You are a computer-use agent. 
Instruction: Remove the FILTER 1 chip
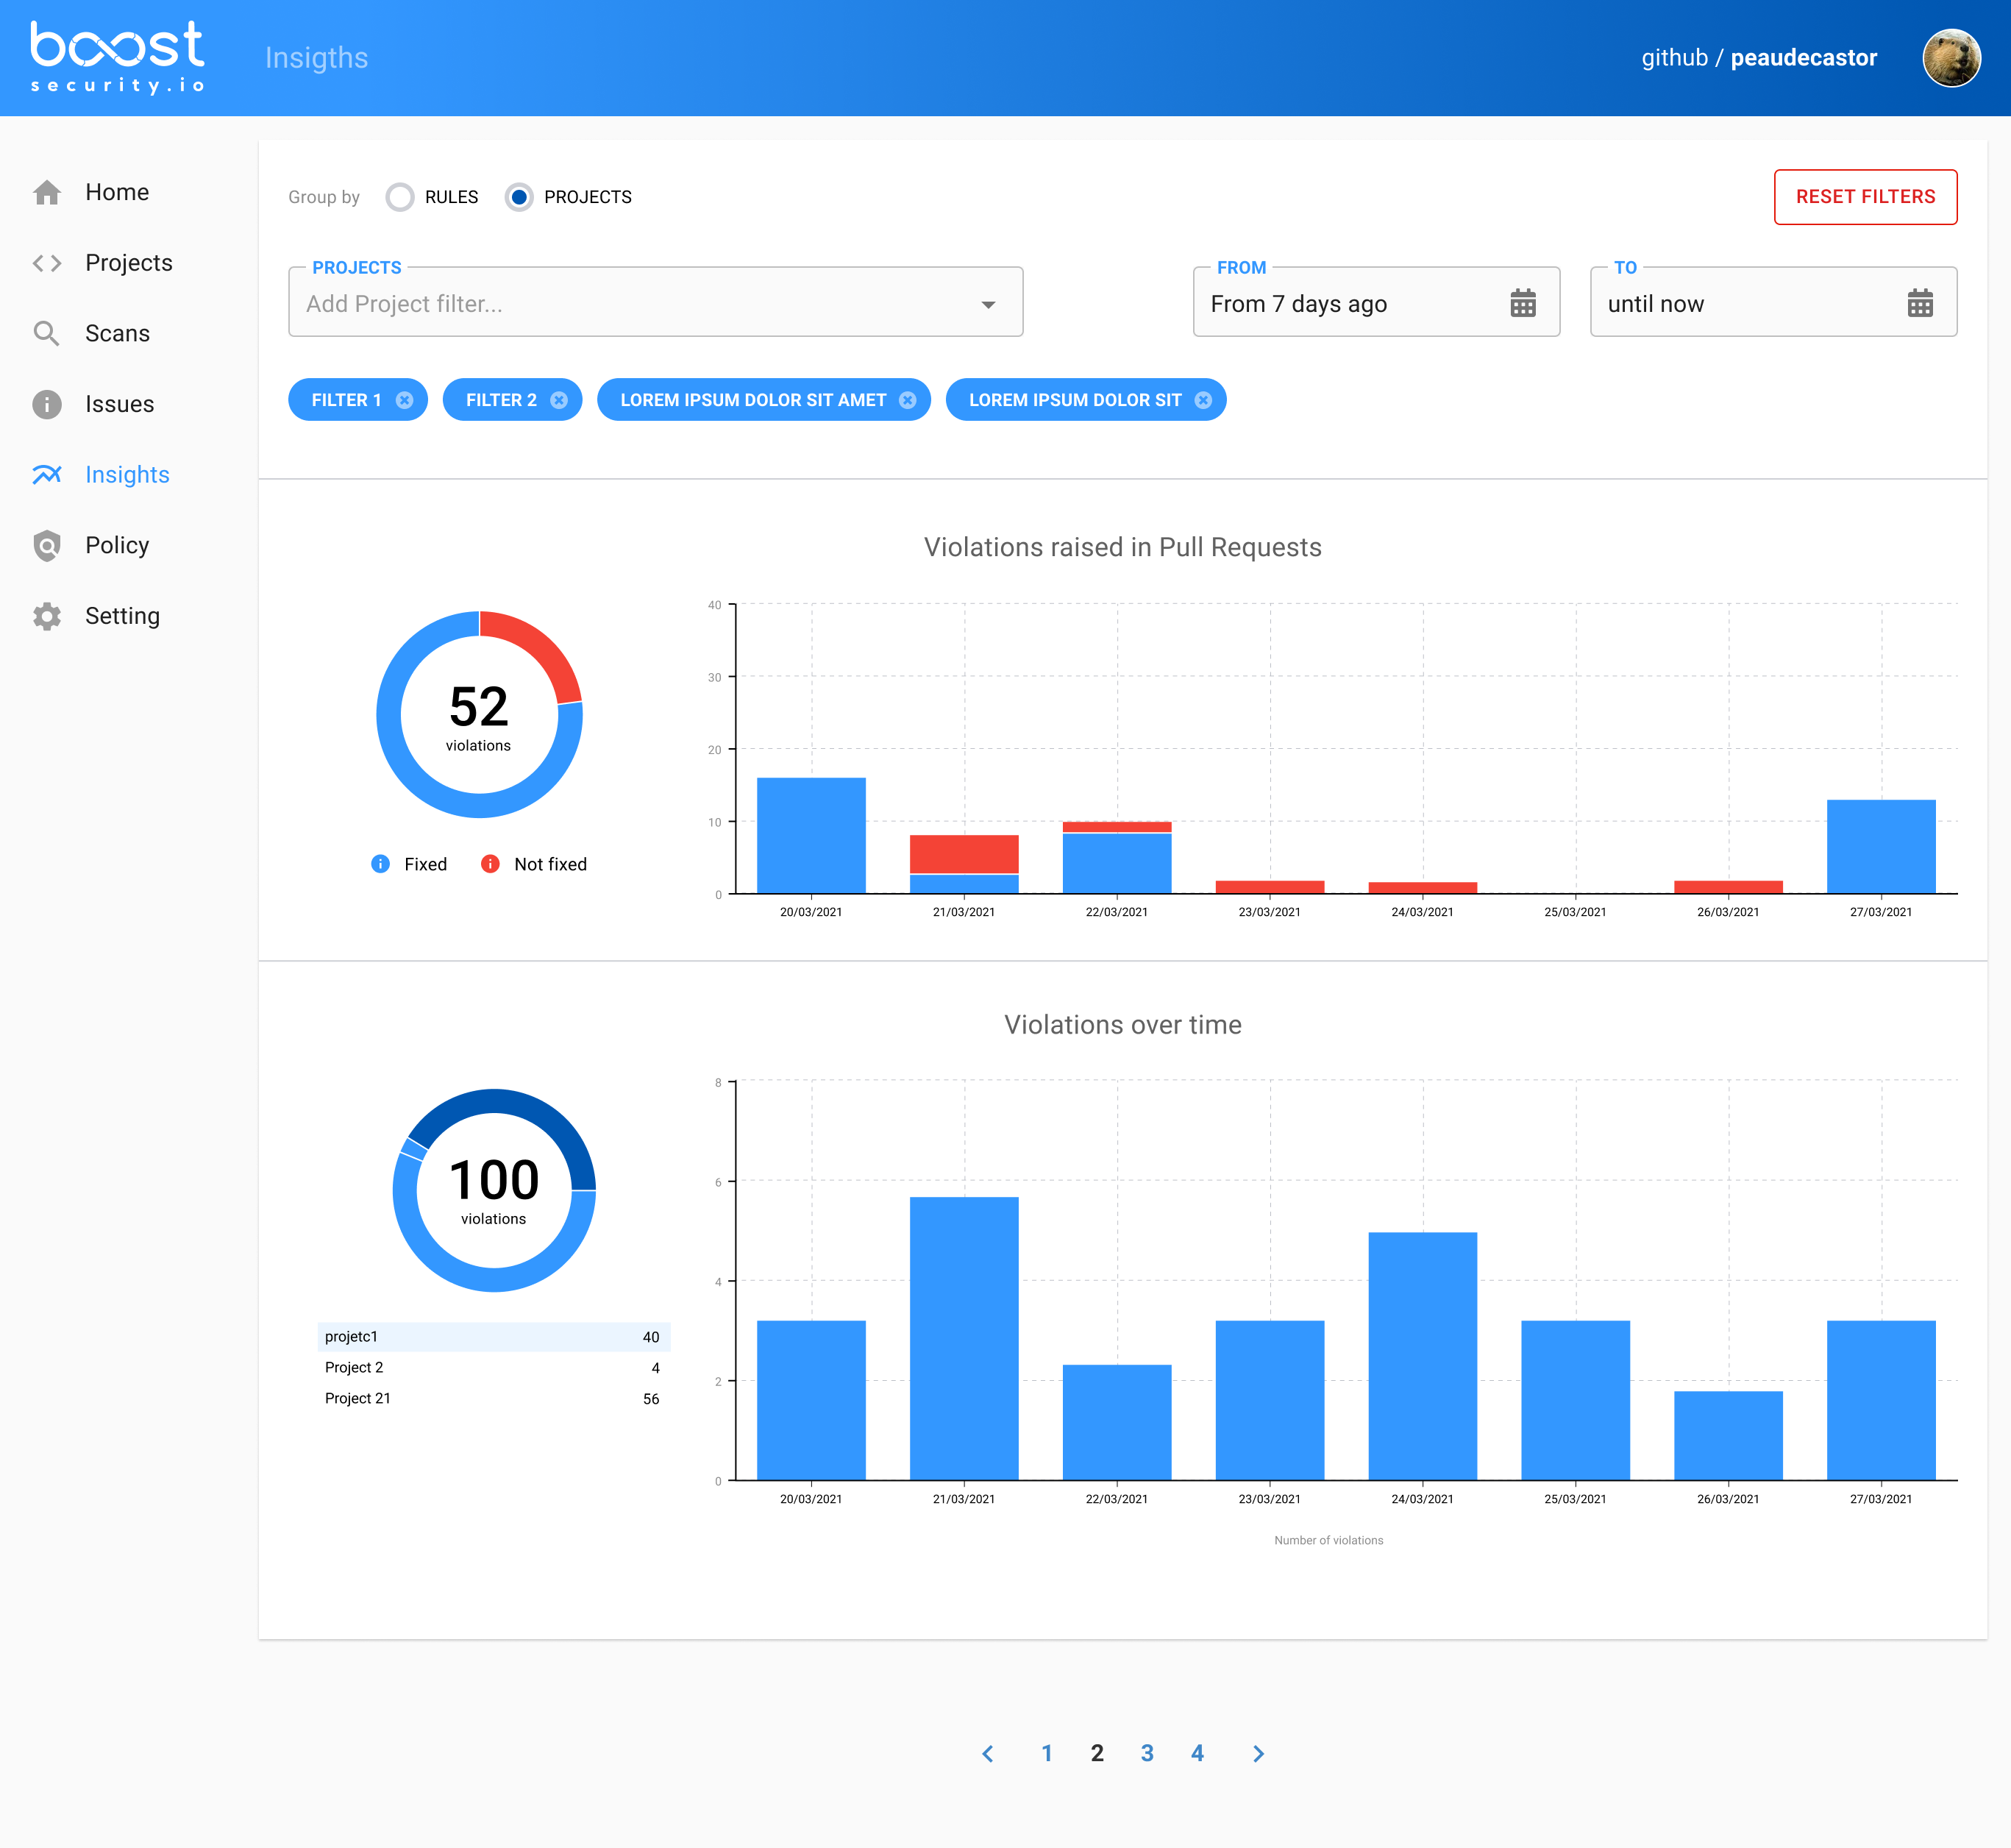[x=404, y=400]
